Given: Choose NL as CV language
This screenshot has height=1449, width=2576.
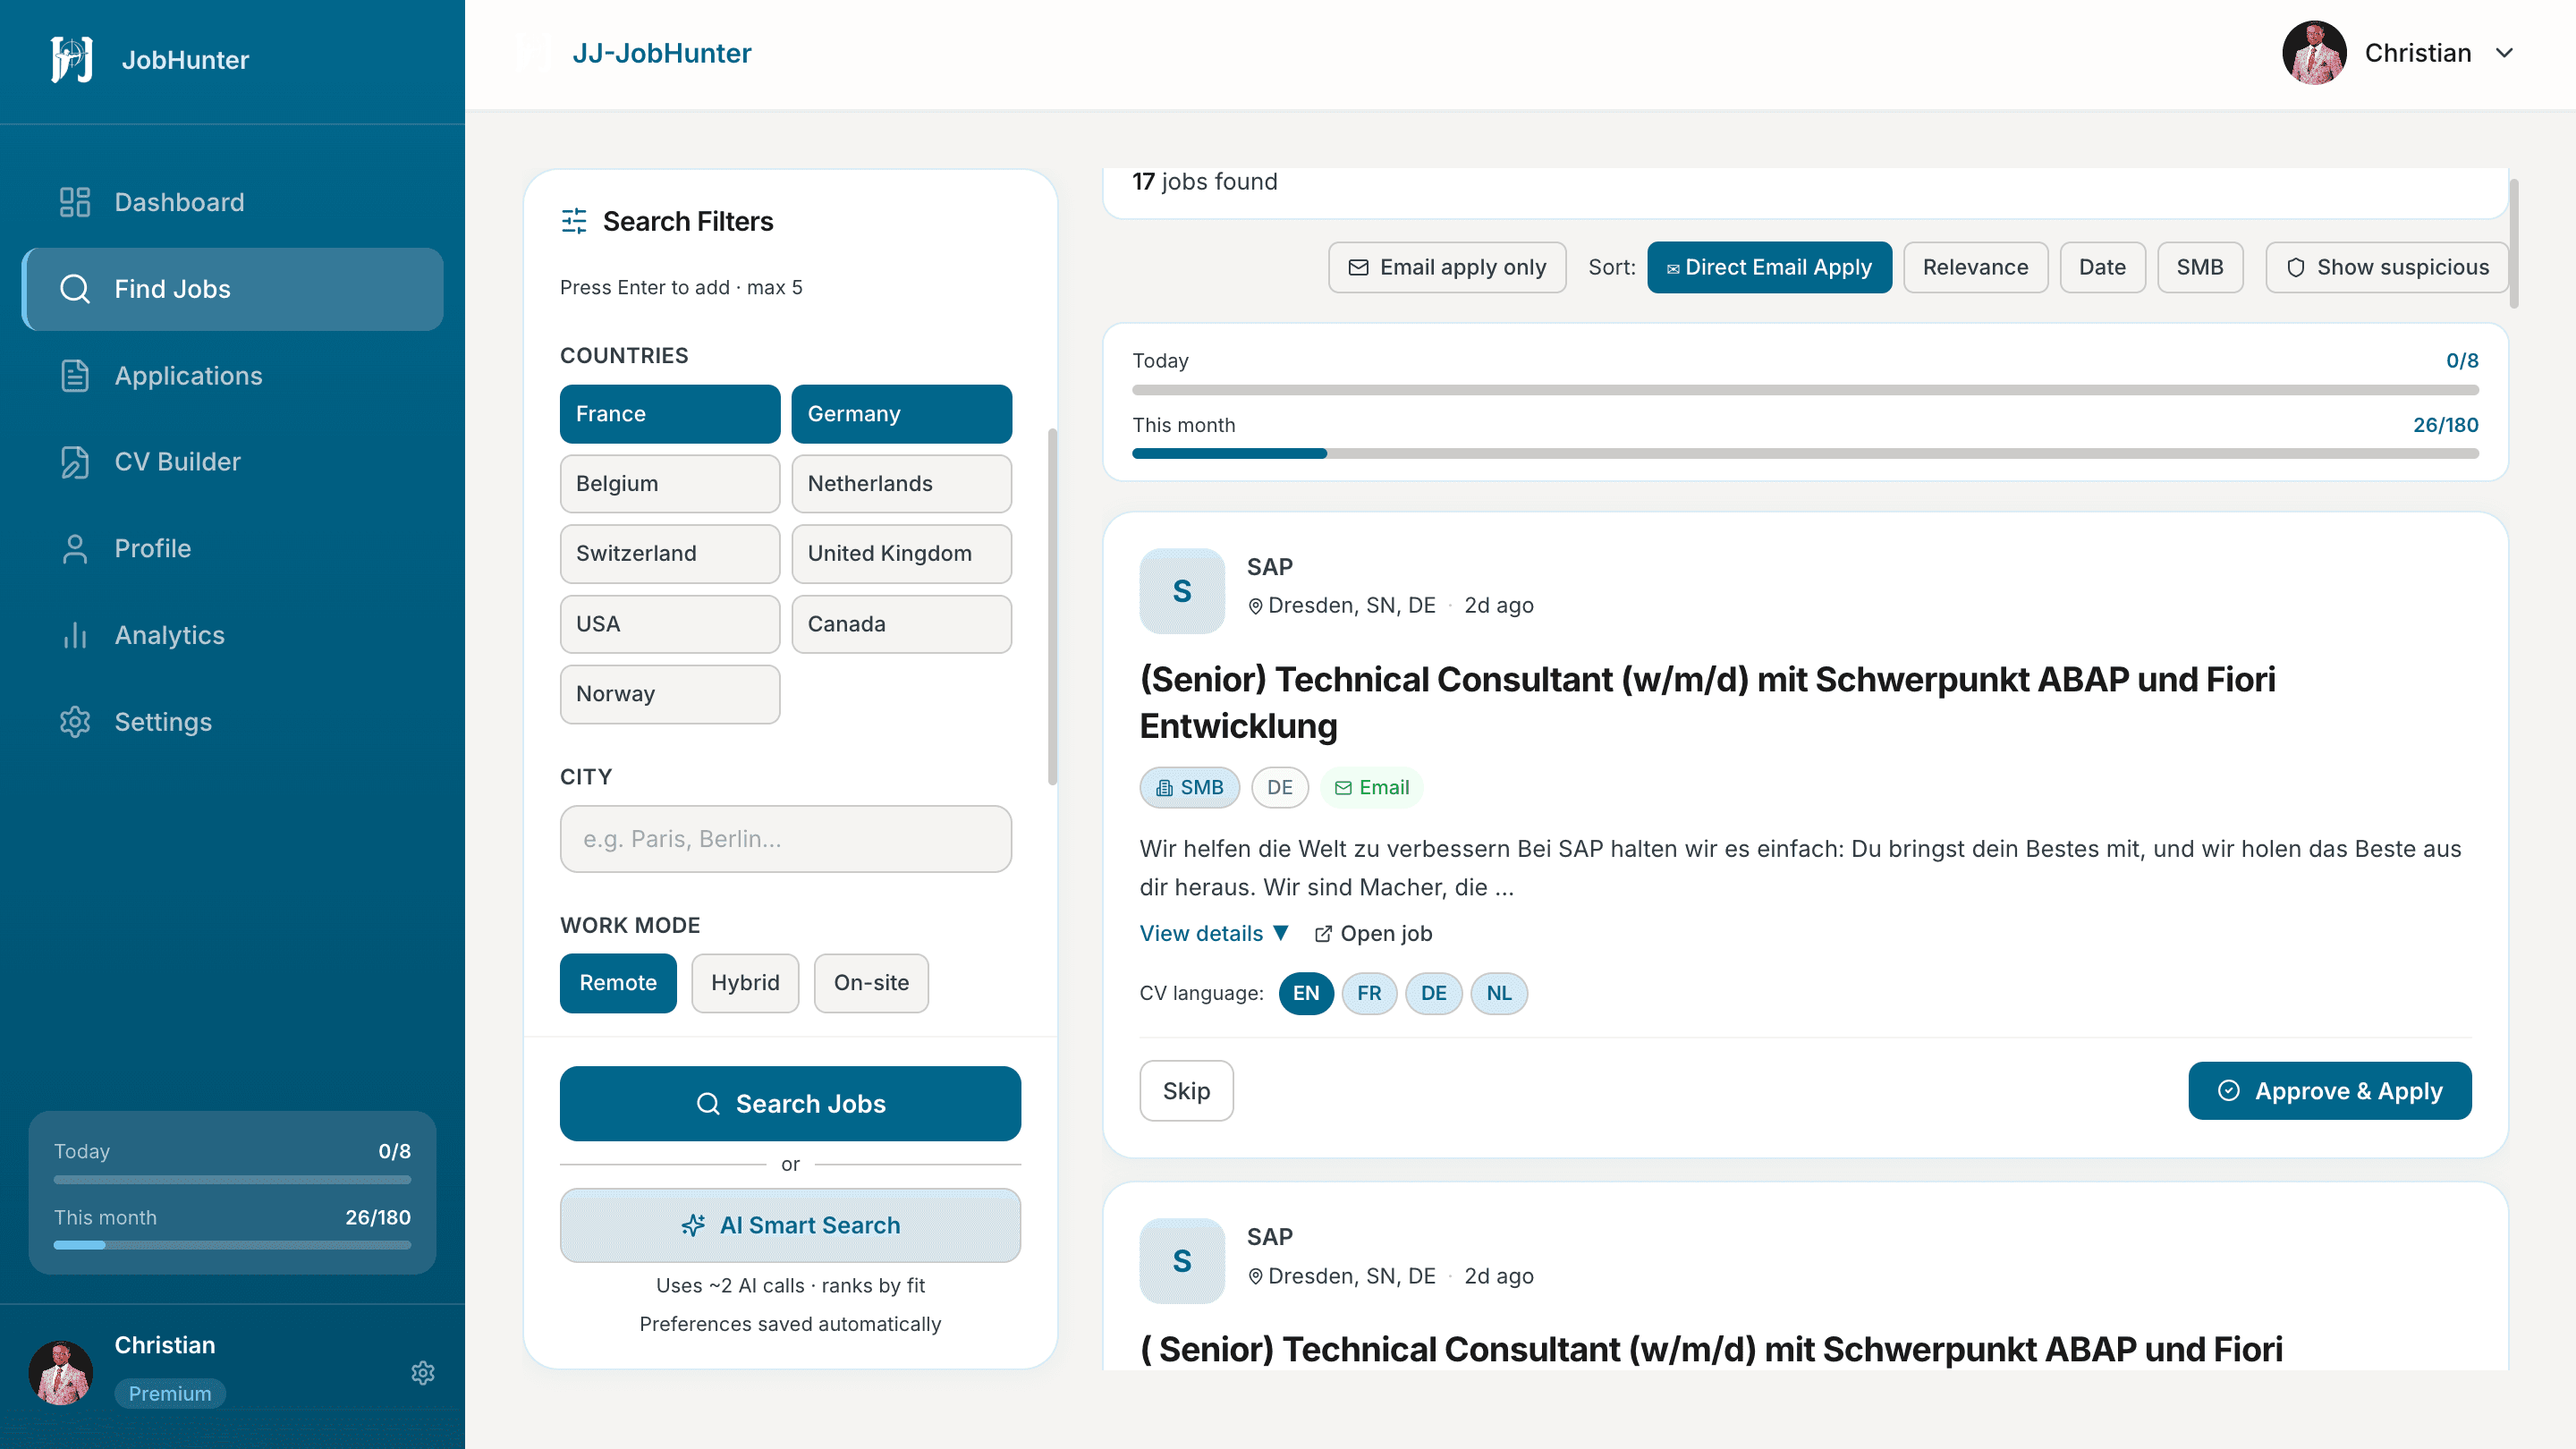Looking at the screenshot, I should point(1498,993).
